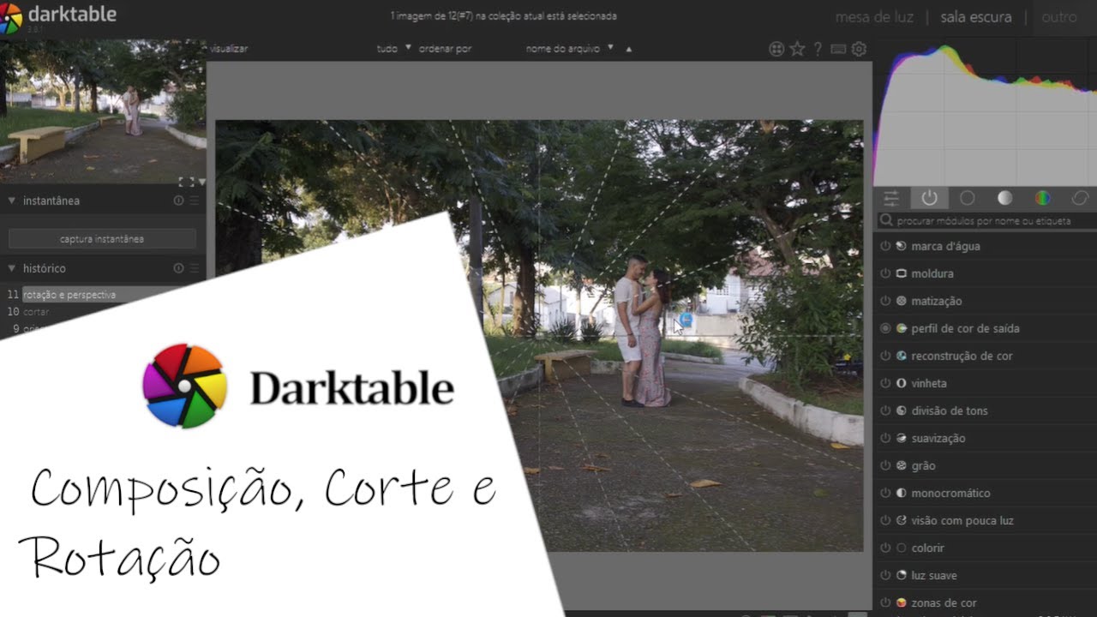Open preferences with the gear icon

pos(859,49)
